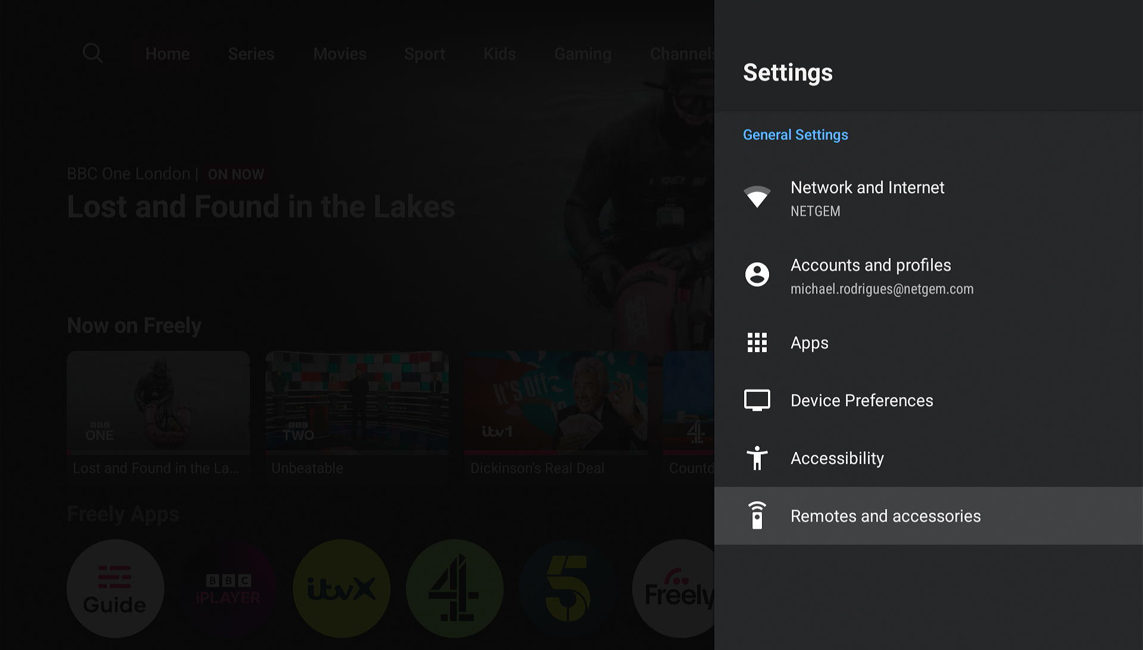The height and width of the screenshot is (650, 1143).
Task: Click the NETGEM network name
Action: [x=815, y=211]
